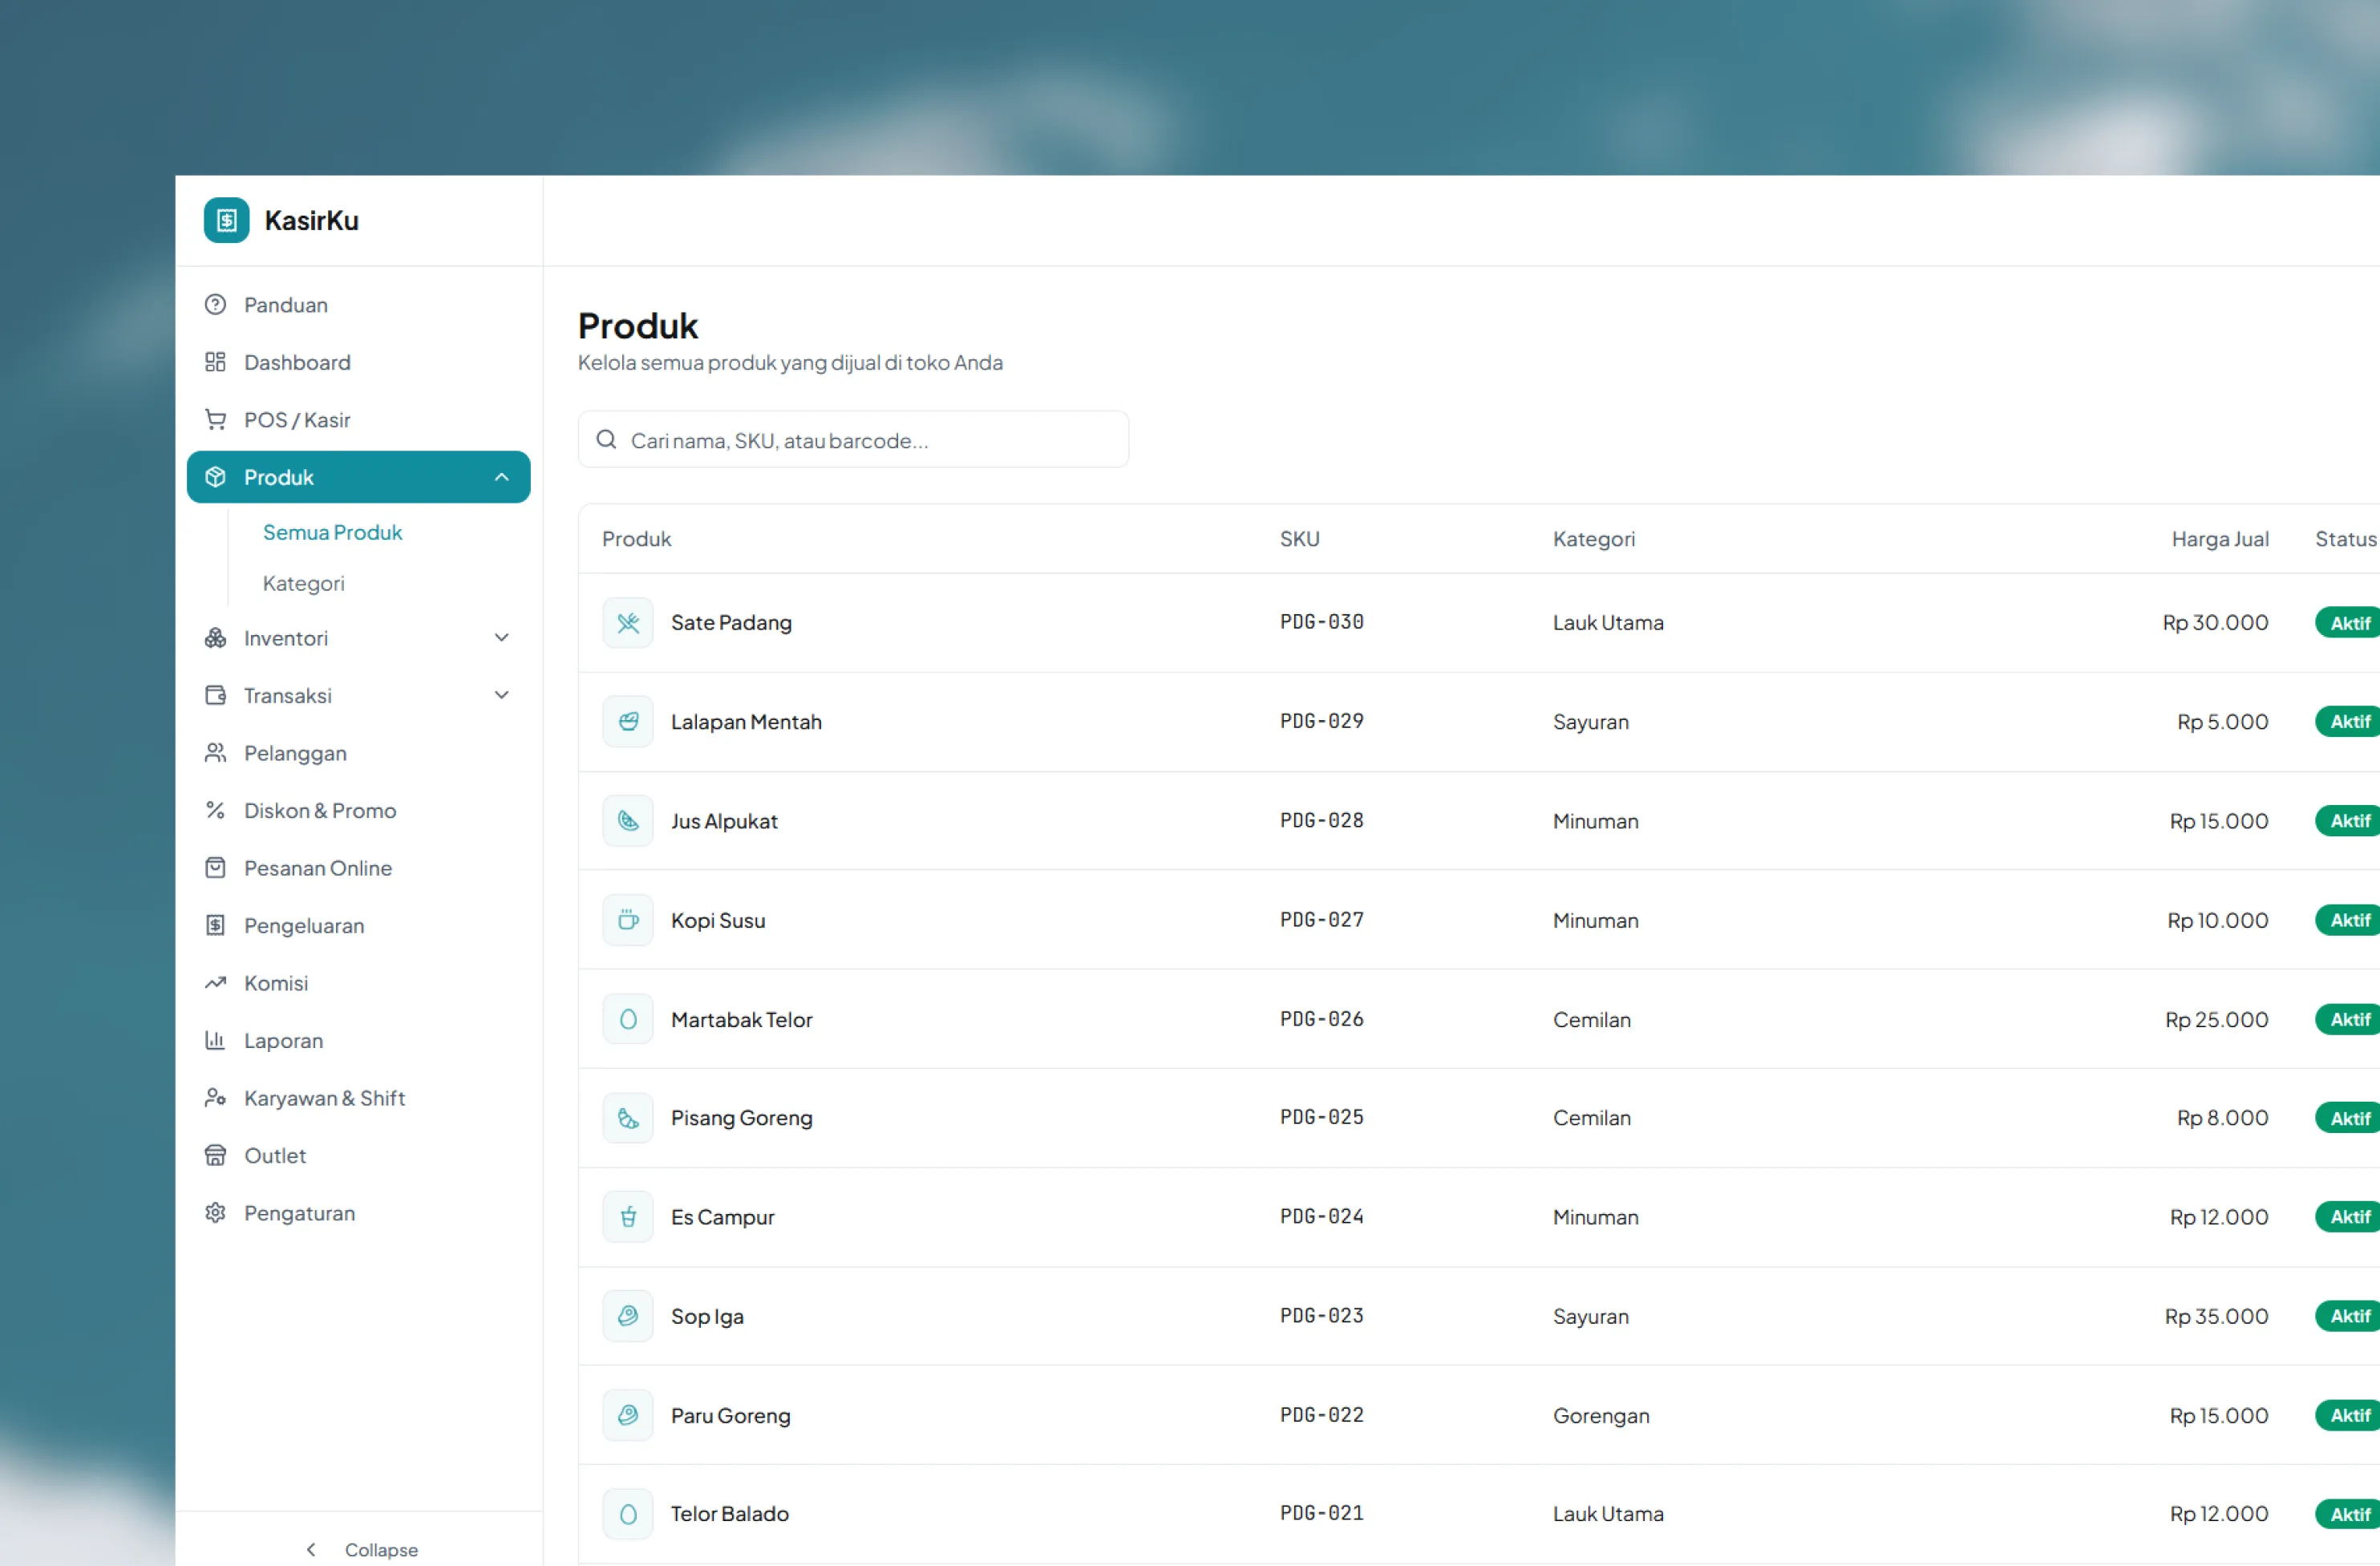Image resolution: width=2380 pixels, height=1566 pixels.
Task: Click the Laporan chart icon
Action: coord(215,1040)
